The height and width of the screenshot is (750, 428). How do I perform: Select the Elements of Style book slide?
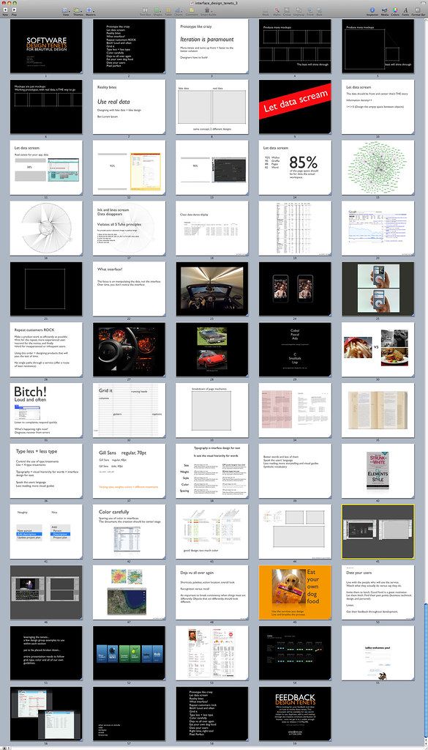tap(378, 471)
